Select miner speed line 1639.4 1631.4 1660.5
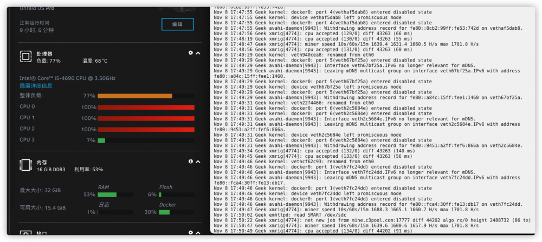 [346, 44]
